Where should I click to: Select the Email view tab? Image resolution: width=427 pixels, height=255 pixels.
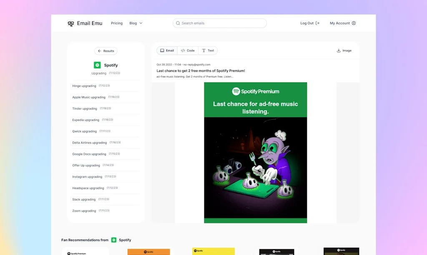click(x=167, y=51)
